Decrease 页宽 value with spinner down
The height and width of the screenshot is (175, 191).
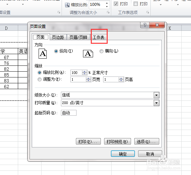pos(89,81)
